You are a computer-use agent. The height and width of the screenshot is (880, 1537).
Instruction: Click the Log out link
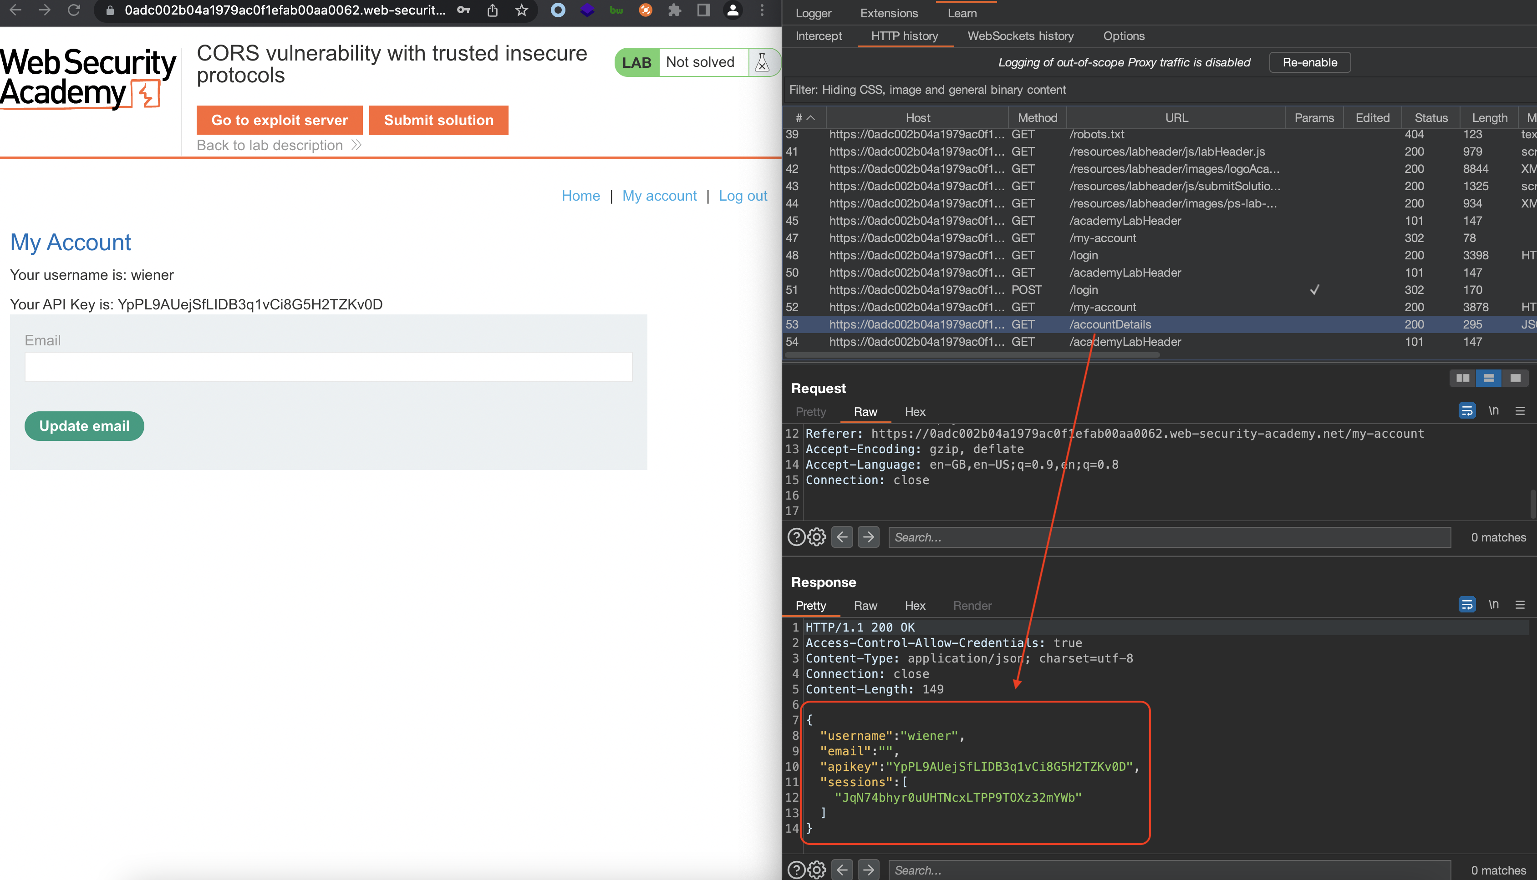coord(743,196)
